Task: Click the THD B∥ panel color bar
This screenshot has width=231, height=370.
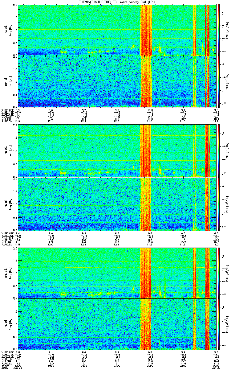Action: click(219, 204)
